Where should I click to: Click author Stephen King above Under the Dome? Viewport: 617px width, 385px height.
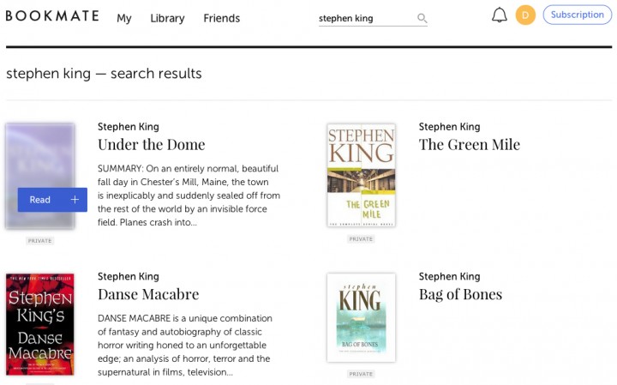point(129,127)
